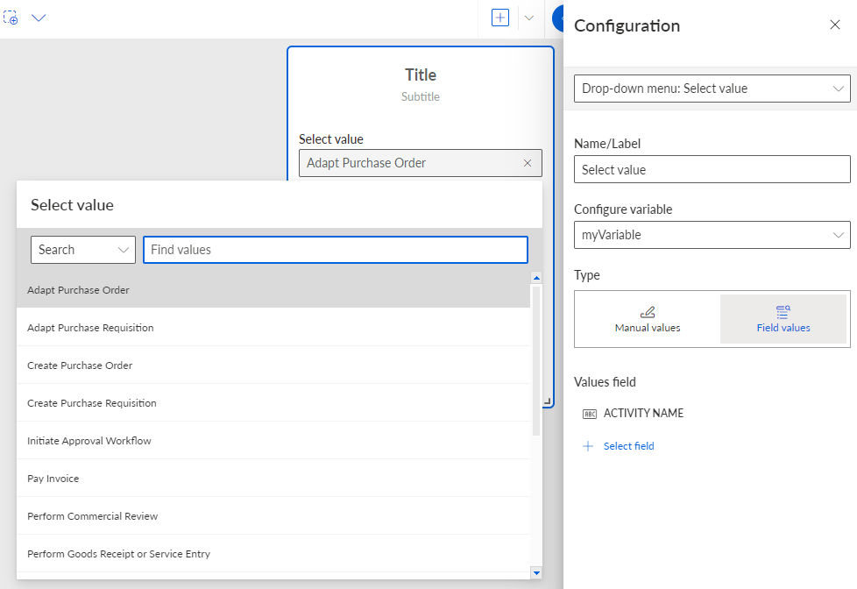Image resolution: width=857 pixels, height=589 pixels.
Task: Open the dropdown arrow beside the plus button
Action: [529, 18]
